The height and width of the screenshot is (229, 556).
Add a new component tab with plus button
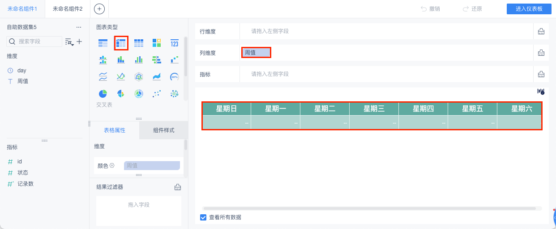point(99,9)
